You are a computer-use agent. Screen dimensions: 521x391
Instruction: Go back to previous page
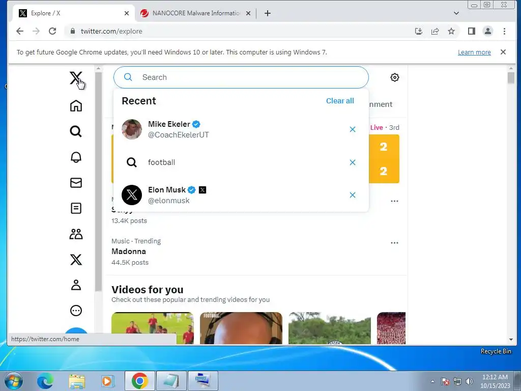tap(20, 31)
